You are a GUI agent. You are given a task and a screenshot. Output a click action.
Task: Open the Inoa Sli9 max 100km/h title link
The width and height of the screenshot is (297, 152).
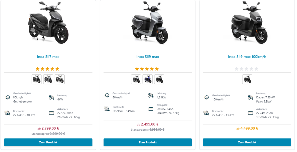tap(247, 57)
